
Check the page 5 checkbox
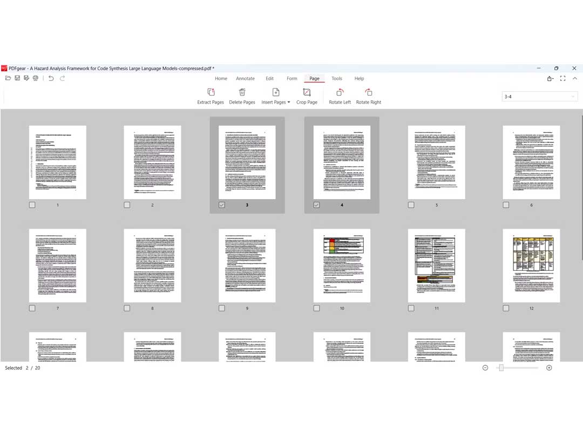tap(411, 205)
